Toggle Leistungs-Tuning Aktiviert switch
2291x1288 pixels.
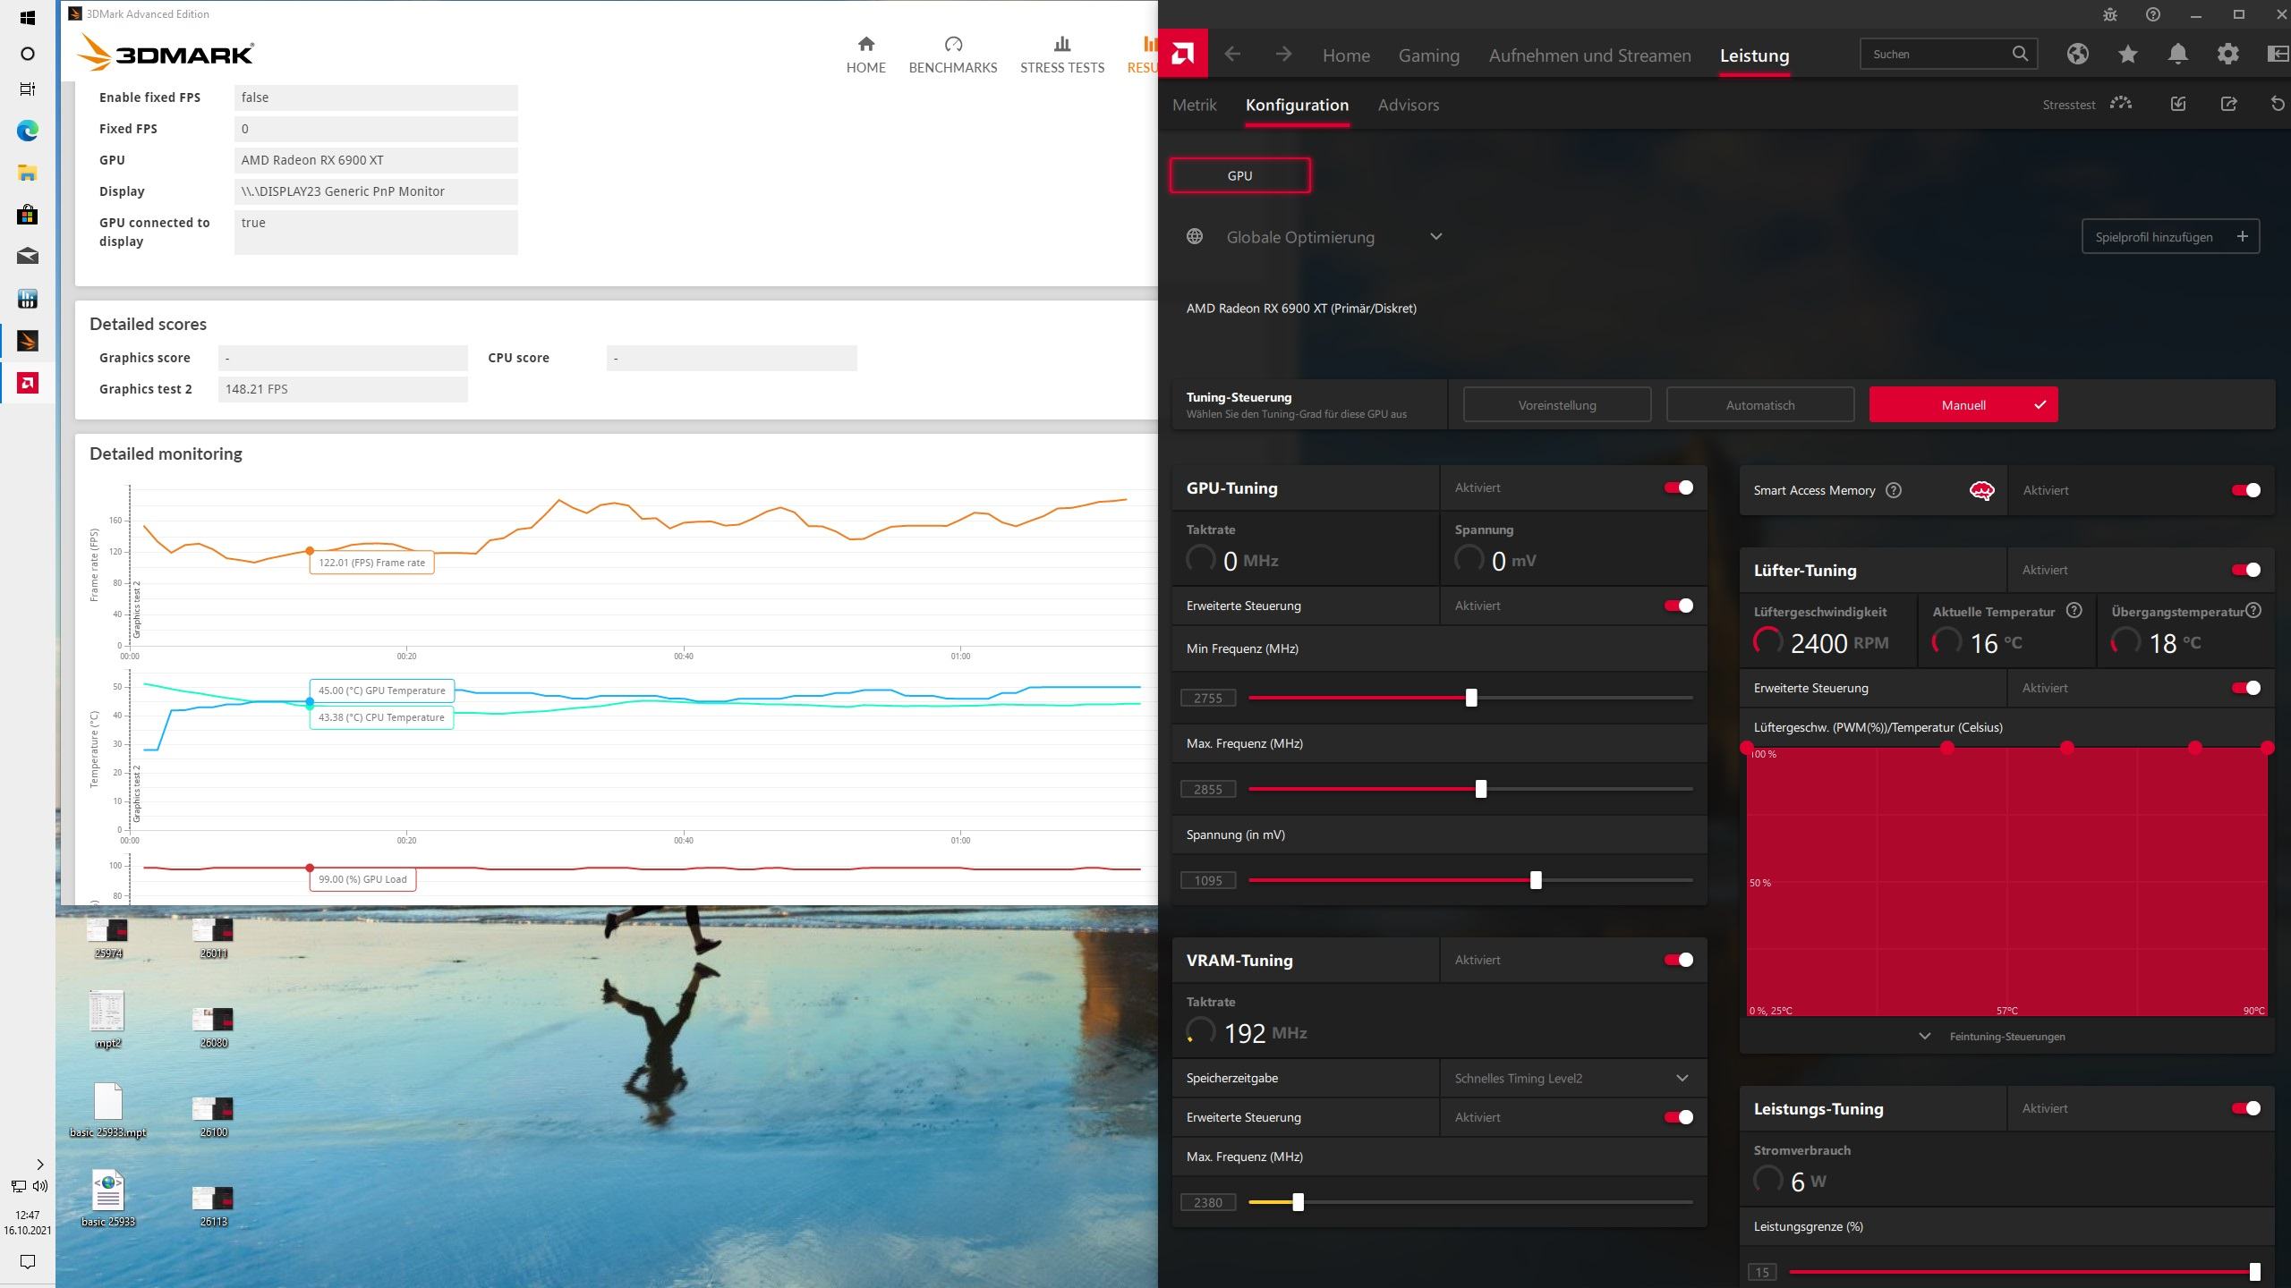[2246, 1108]
